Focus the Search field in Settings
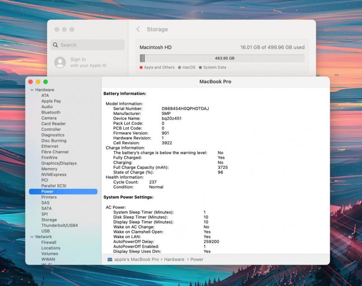Image resolution: width=362 pixels, height=286 pixels. (x=87, y=45)
